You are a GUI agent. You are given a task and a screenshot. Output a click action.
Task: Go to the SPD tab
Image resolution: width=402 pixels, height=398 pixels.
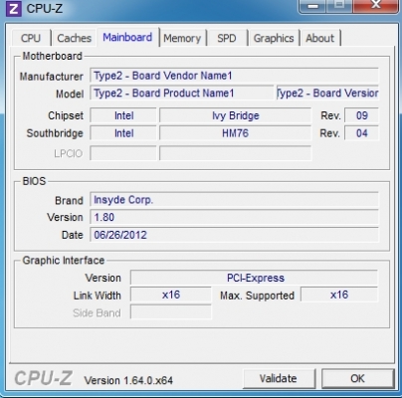227,38
